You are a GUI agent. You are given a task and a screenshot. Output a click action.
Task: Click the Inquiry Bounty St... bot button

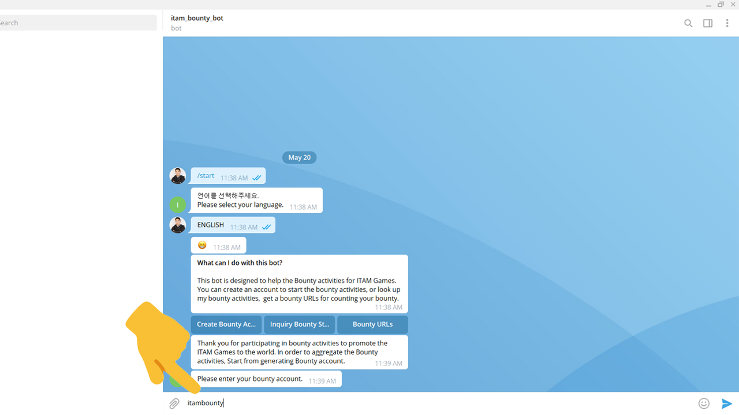299,325
